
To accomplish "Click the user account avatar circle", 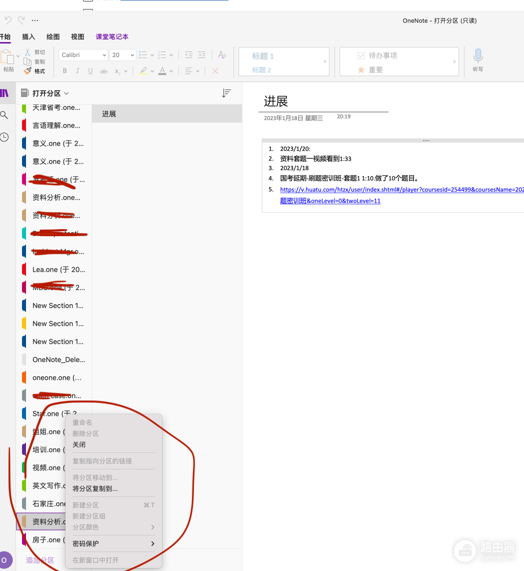I will pyautogui.click(x=5, y=560).
